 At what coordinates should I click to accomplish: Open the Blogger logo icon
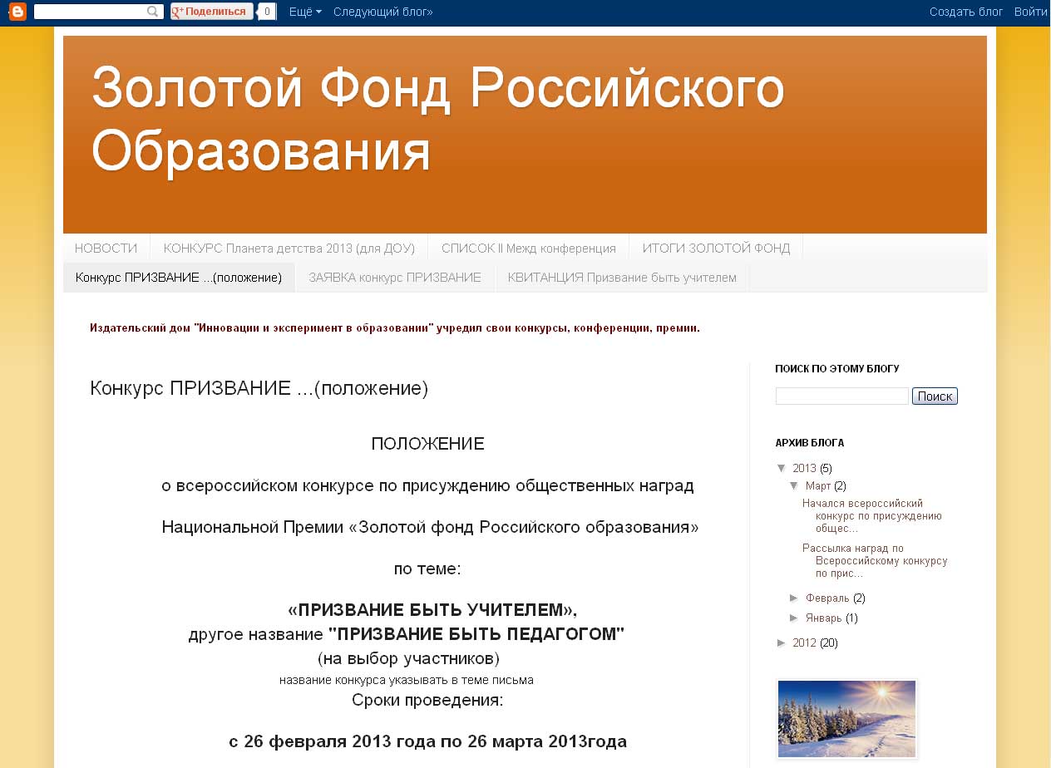pyautogui.click(x=17, y=12)
